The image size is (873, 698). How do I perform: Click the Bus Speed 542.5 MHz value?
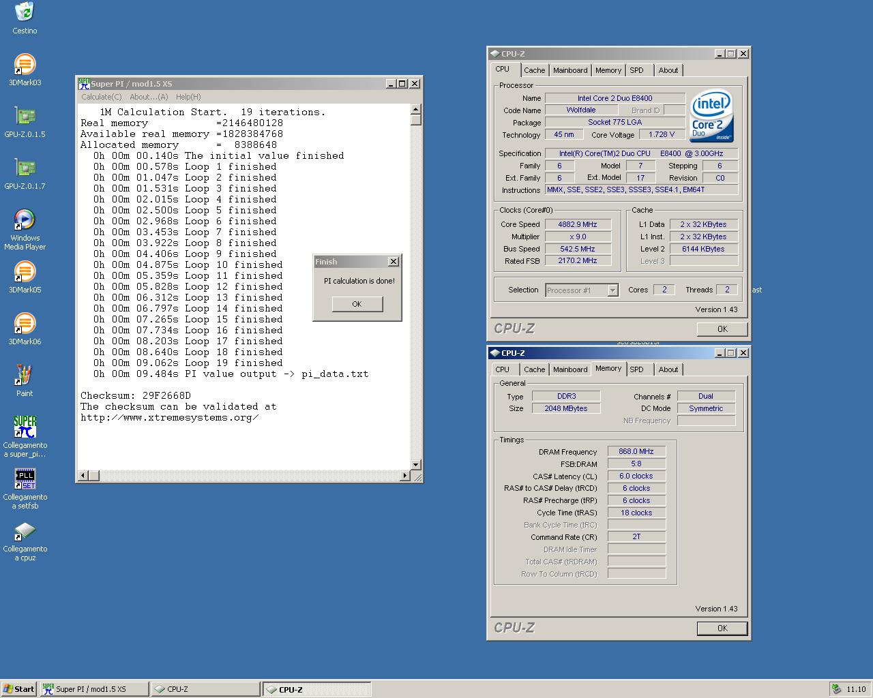tap(578, 249)
